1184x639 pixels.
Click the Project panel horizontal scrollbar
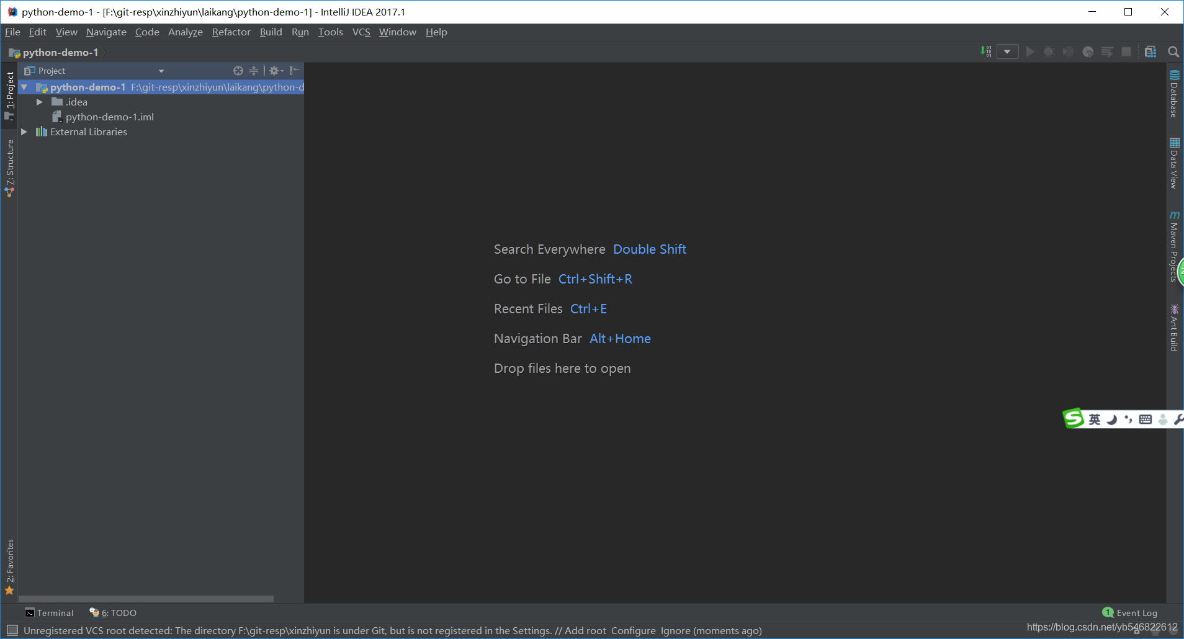(146, 599)
